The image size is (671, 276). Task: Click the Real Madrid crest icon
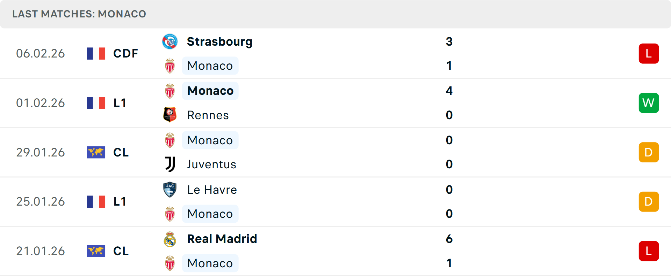tap(170, 239)
